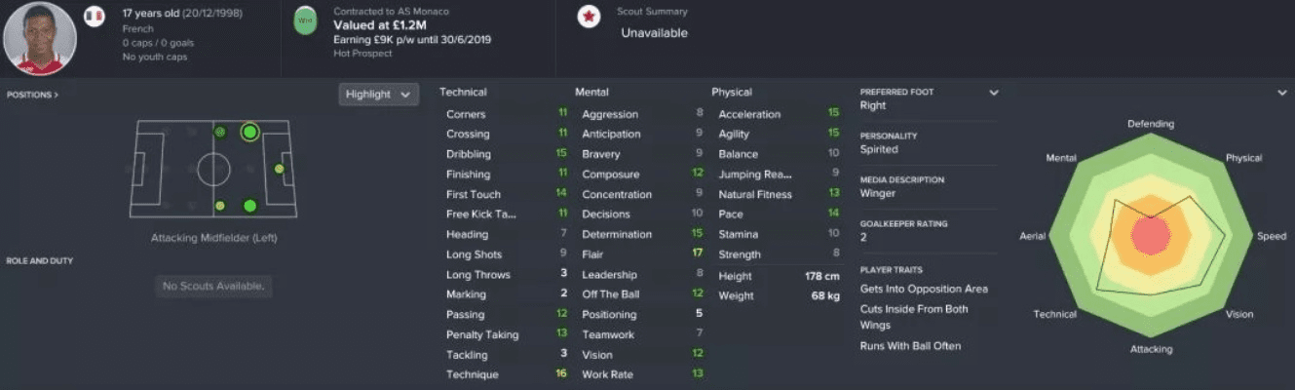
Task: Open the Highlight dropdown
Action: (x=379, y=95)
